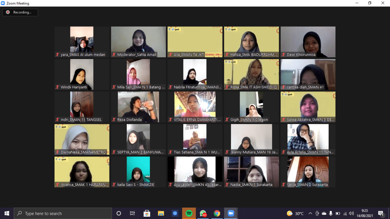390x219 pixels.
Task: Expand the hidden system tray icons
Action: coord(310,213)
